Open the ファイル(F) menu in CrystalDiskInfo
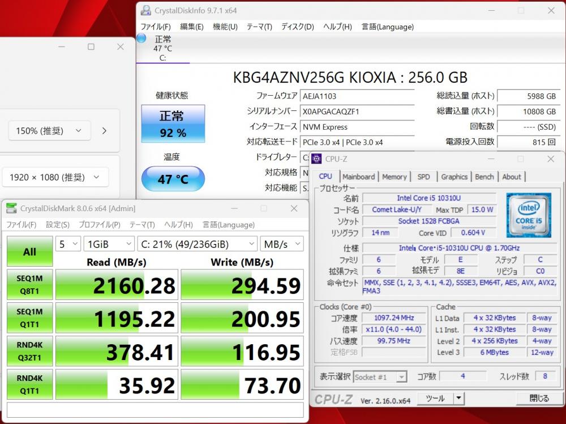This screenshot has width=566, height=424. [156, 27]
